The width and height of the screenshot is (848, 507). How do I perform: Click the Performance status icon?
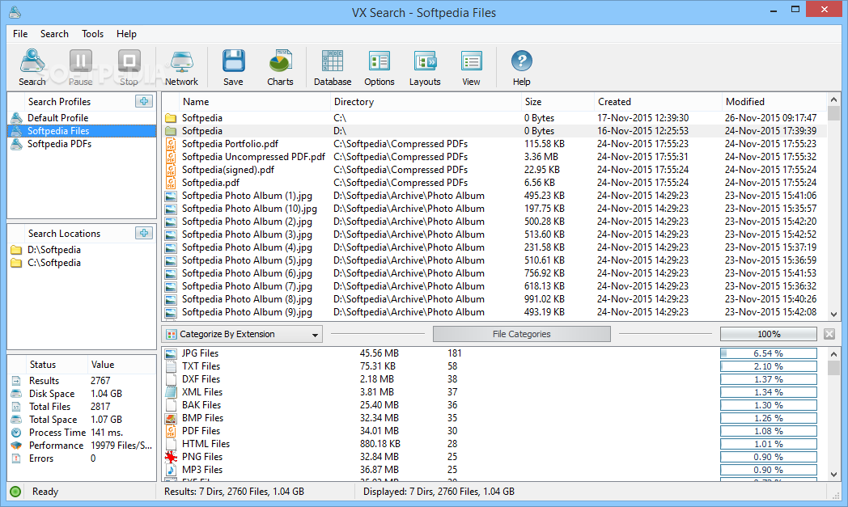[x=17, y=446]
